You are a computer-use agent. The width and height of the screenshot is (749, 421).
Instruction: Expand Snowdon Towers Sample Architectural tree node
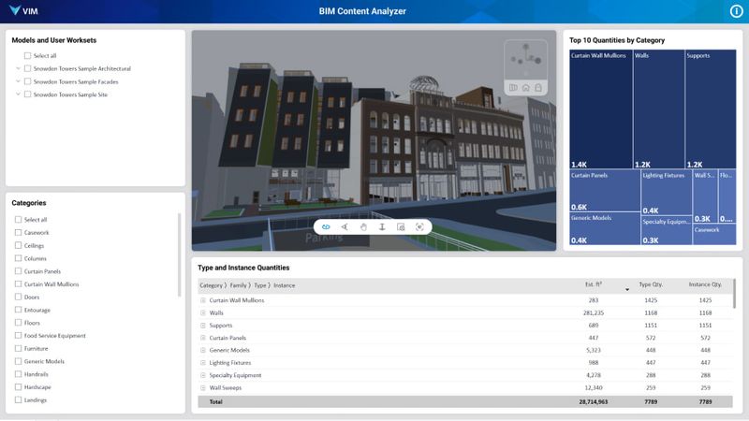coord(18,68)
